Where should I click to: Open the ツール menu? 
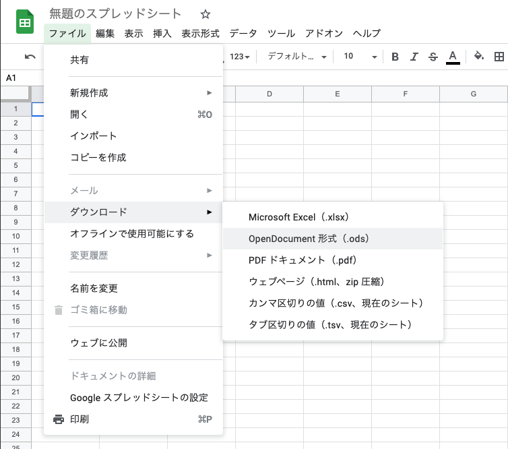(x=281, y=34)
